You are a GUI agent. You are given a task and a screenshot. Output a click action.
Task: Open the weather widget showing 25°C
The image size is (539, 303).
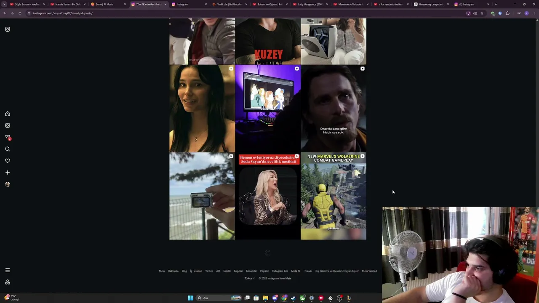[x=11, y=298]
